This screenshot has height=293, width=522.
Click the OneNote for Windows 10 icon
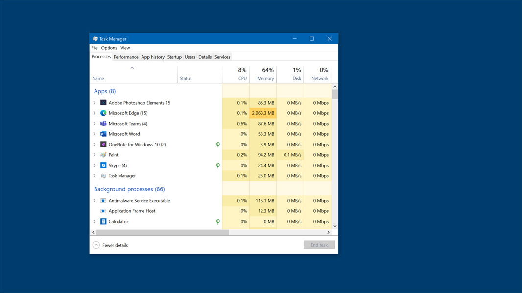click(103, 145)
